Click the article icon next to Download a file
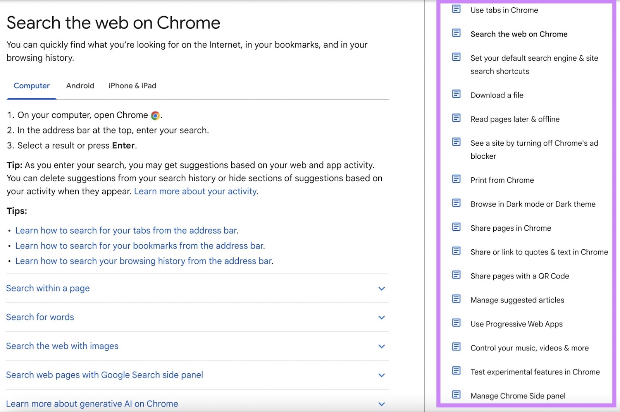620x412 pixels. coord(456,94)
